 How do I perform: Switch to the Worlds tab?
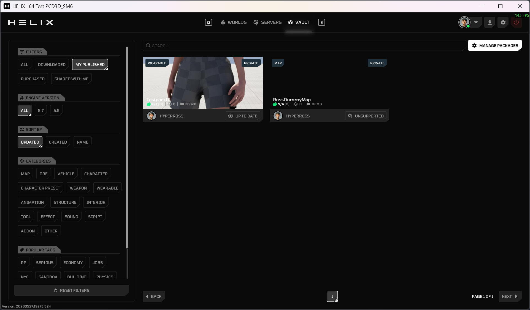click(234, 22)
